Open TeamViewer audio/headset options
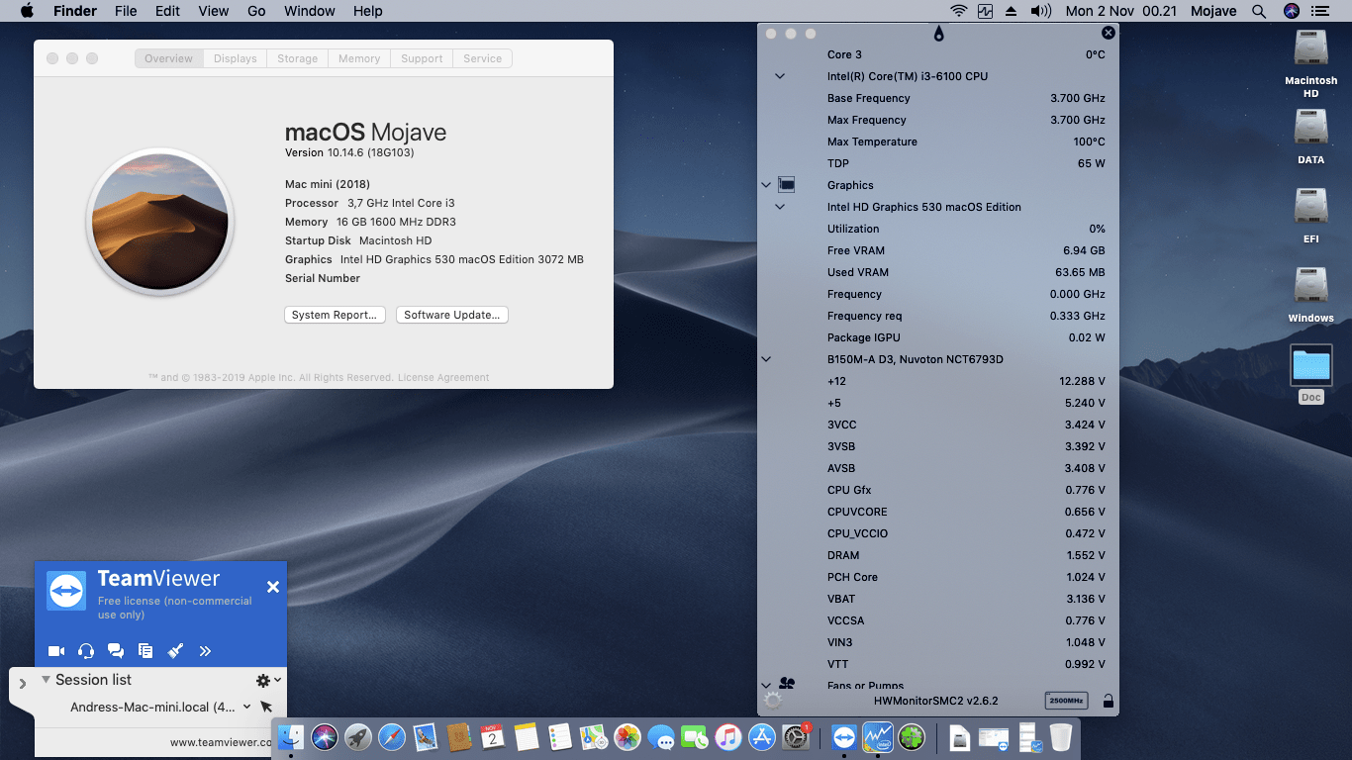The image size is (1352, 760). pyautogui.click(x=86, y=650)
